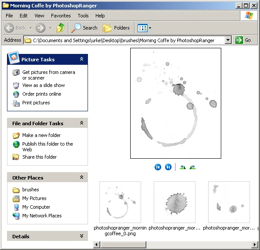260x250 pixels.
Task: Click the printer icon beside Print pictures
Action: tap(16, 103)
